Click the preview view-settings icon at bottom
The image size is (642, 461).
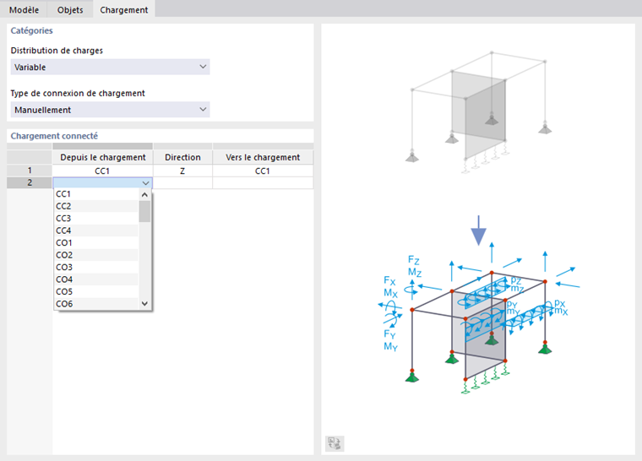[335, 443]
